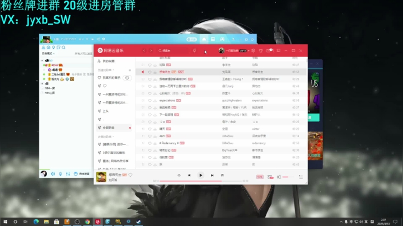The height and width of the screenshot is (226, 403).
Task: Seek on the song progress bar
Action: tap(200, 181)
